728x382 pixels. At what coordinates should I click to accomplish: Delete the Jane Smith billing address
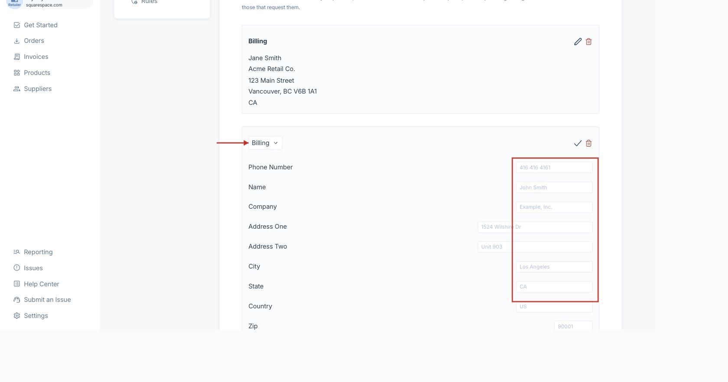(588, 42)
